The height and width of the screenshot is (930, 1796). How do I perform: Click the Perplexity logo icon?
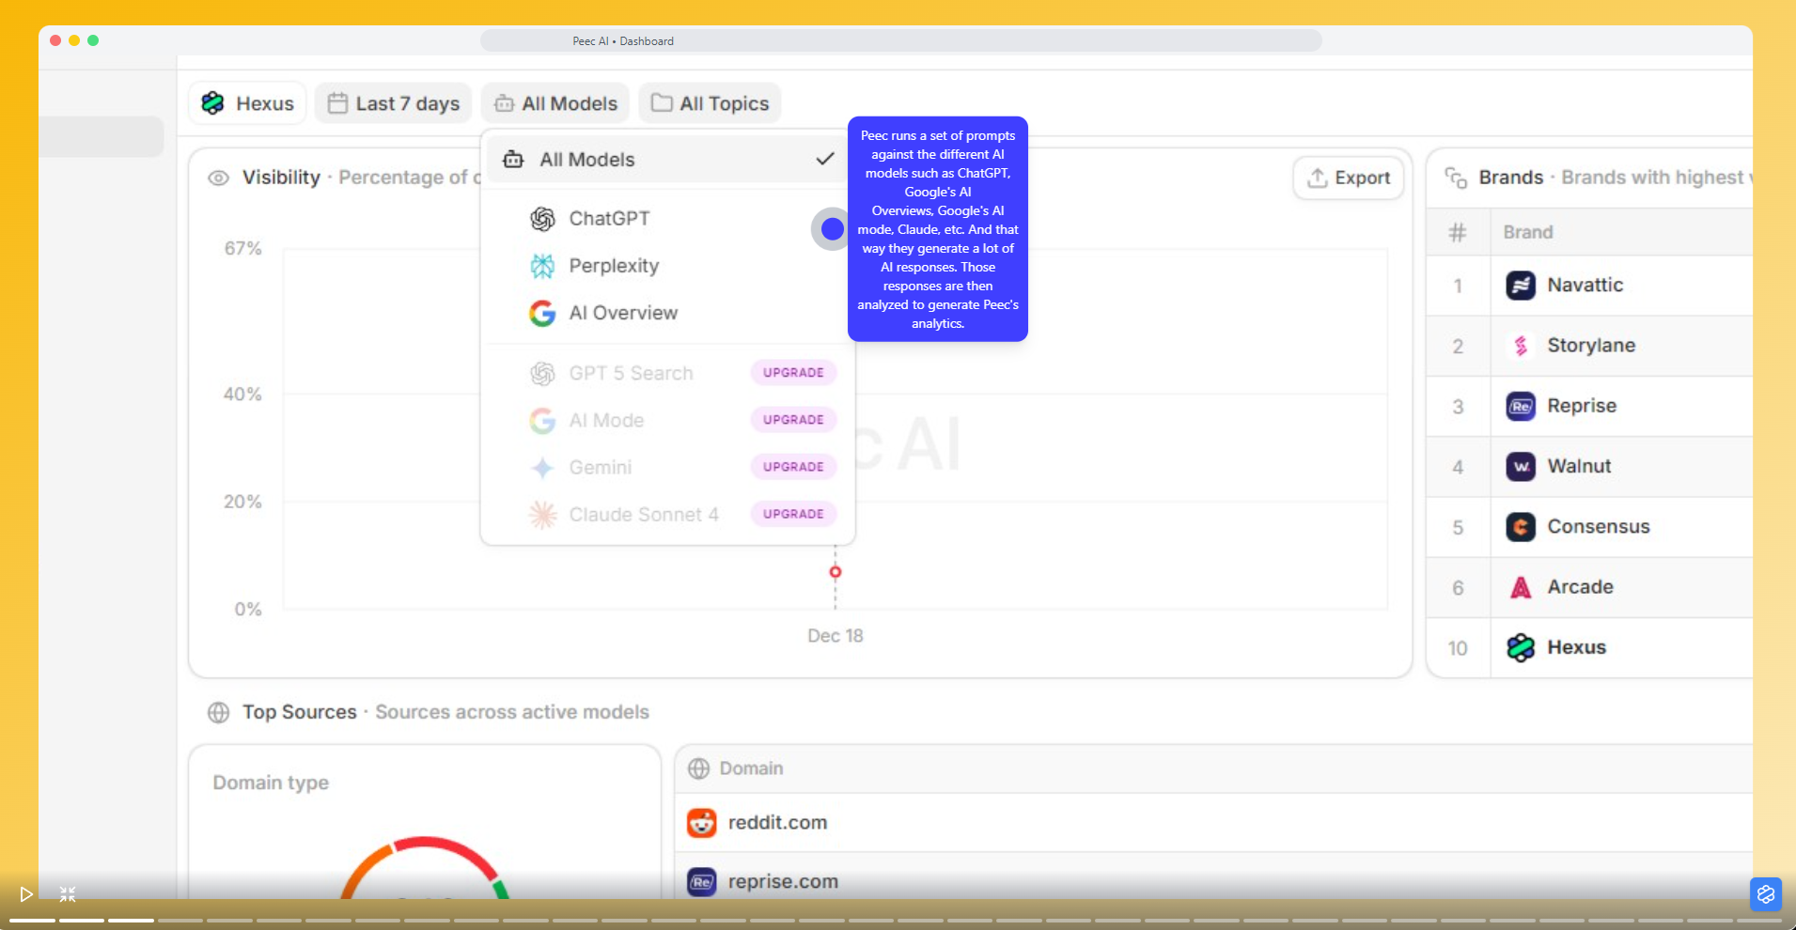point(542,266)
